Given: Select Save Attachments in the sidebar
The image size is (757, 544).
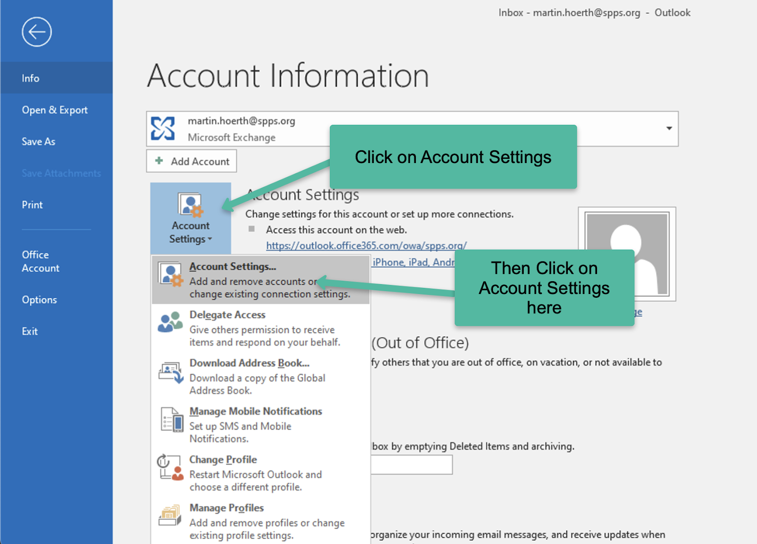Looking at the screenshot, I should click(x=56, y=173).
